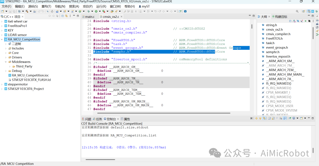Expand the Core folder

[x=6, y=53]
